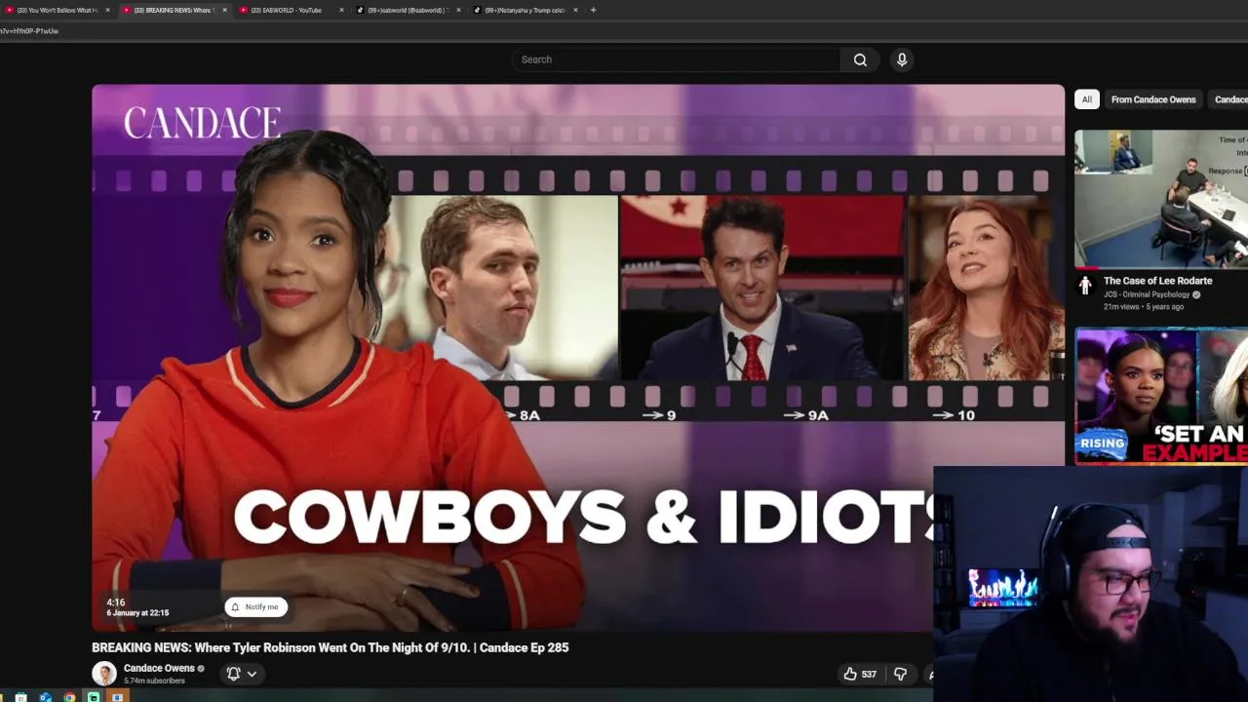Viewport: 1248px width, 702px height.
Task: Click the search magnifier icon
Action: 860,59
